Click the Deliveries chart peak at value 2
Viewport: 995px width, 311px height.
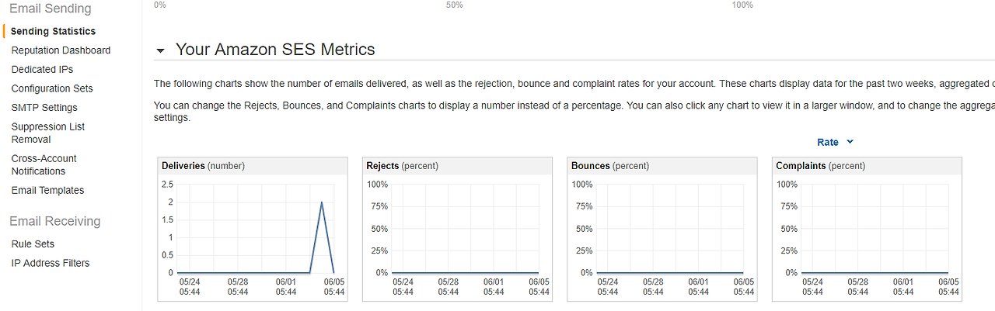coord(322,202)
